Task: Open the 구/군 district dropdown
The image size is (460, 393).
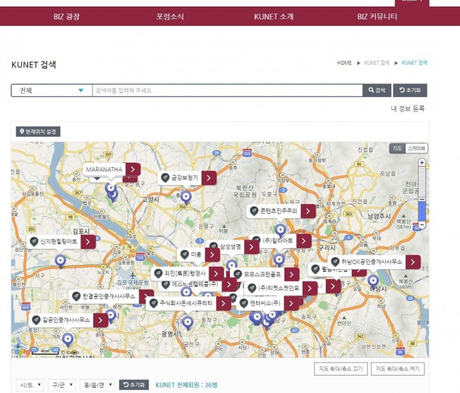Action: coord(62,385)
